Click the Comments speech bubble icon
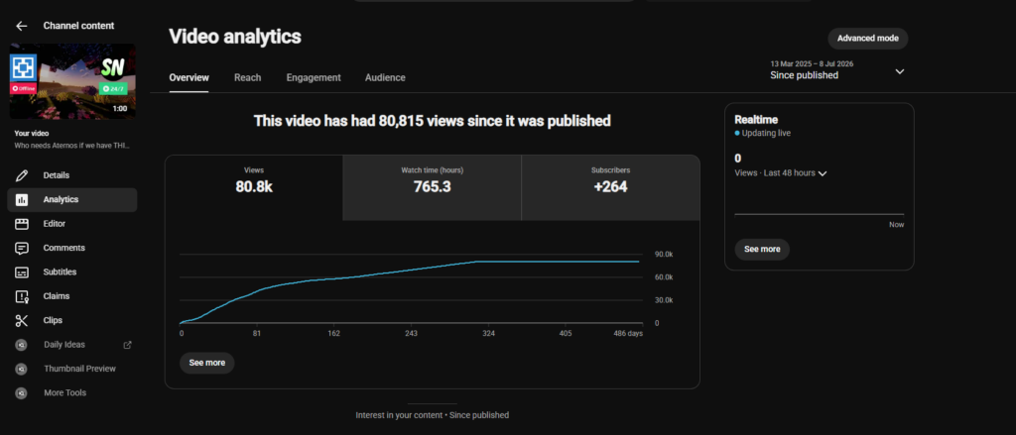This screenshot has height=435, width=1016. click(x=22, y=248)
